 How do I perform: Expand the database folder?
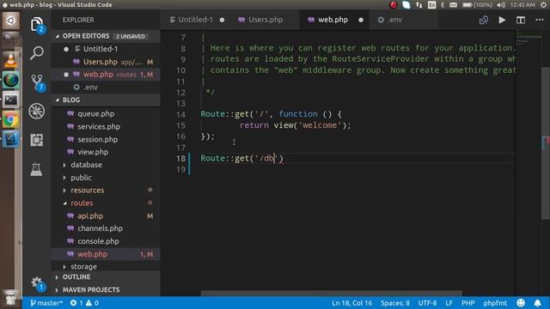point(86,165)
